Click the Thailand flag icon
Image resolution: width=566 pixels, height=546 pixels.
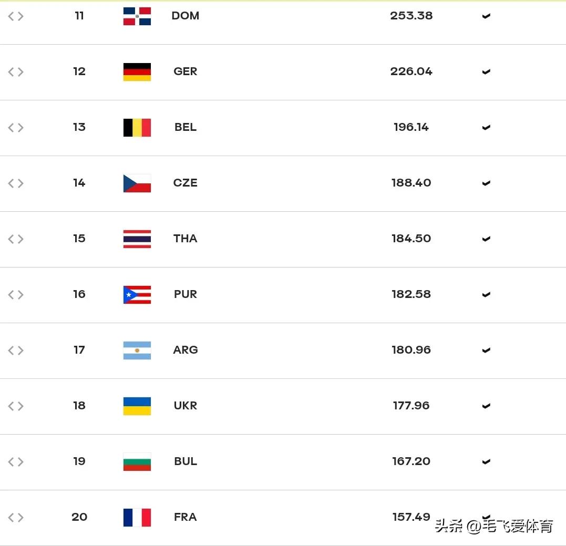tap(137, 239)
